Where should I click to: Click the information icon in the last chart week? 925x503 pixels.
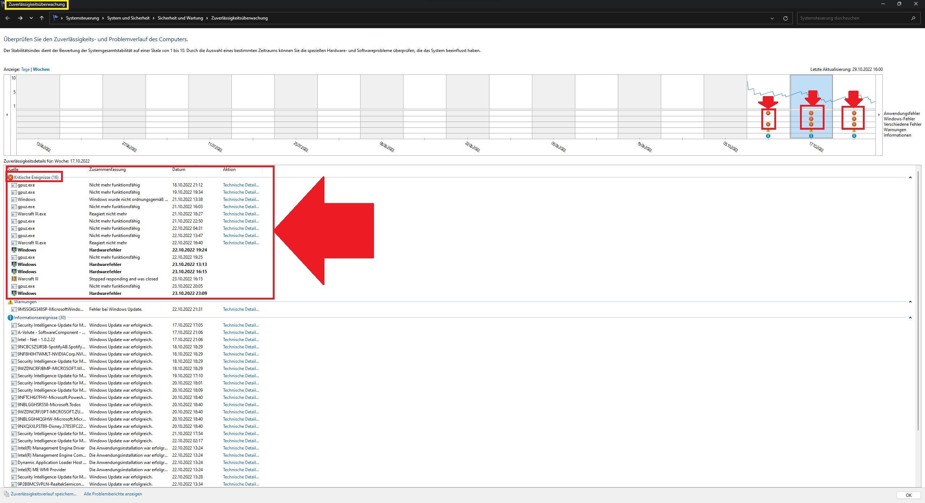click(x=854, y=136)
